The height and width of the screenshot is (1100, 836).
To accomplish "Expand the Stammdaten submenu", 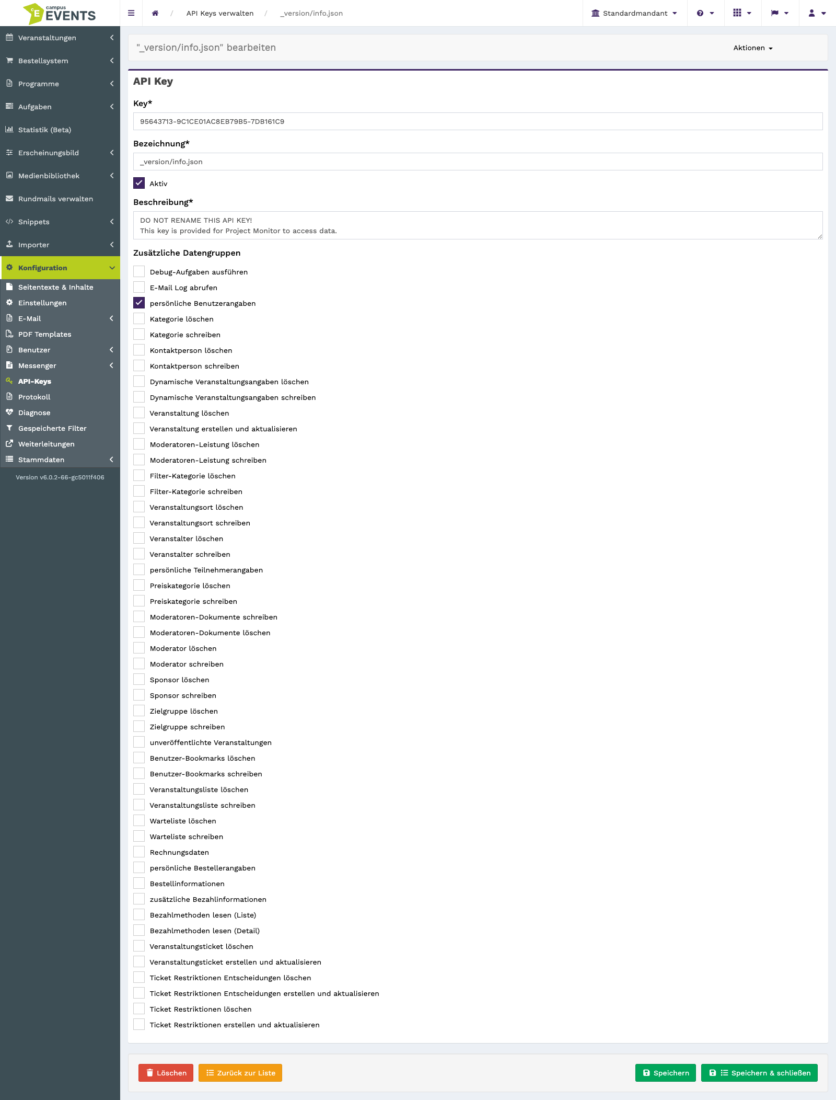I will 60,460.
